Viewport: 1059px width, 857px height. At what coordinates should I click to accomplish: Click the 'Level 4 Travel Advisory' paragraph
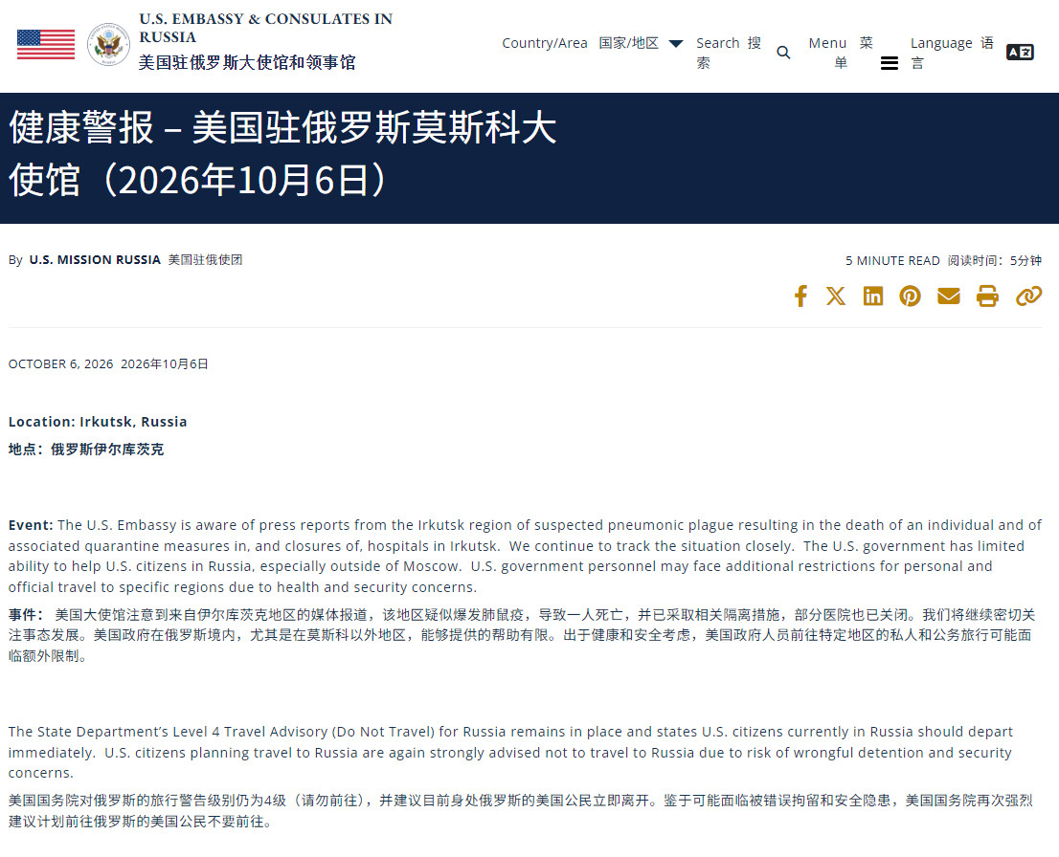coord(510,753)
